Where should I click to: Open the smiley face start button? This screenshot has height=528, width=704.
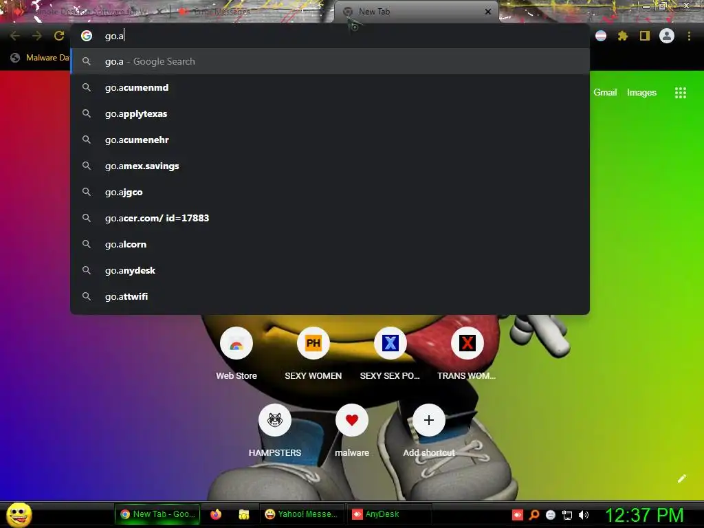pyautogui.click(x=19, y=514)
